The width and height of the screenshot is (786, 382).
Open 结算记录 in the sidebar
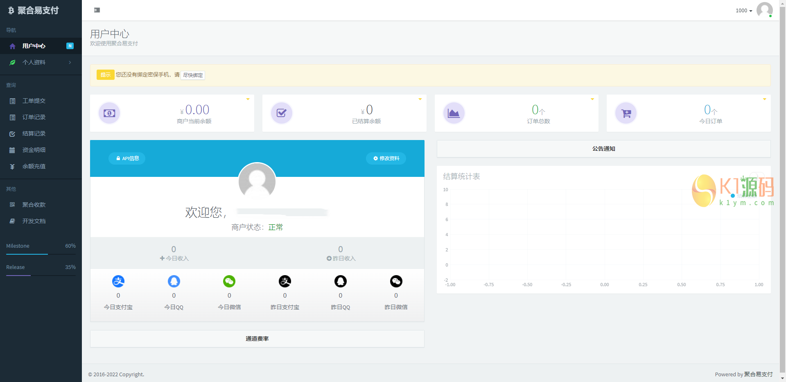[x=41, y=133]
